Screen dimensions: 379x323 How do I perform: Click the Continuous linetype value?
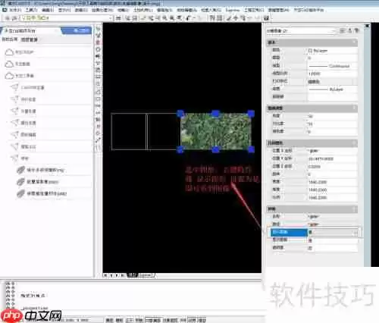333,66
